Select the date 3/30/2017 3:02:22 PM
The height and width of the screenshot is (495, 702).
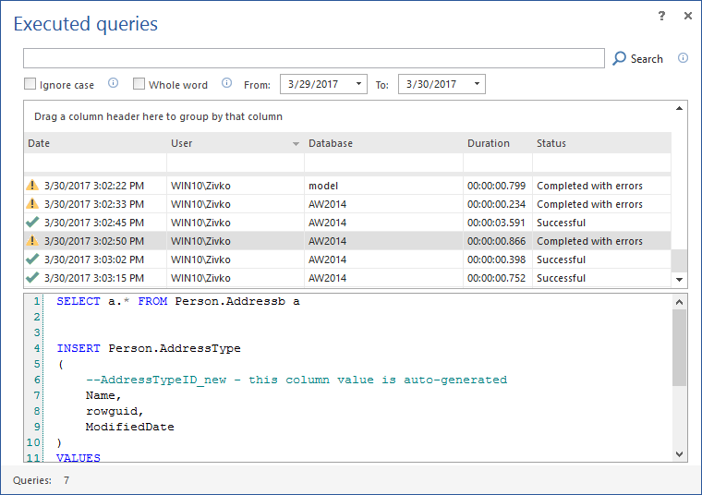[94, 186]
